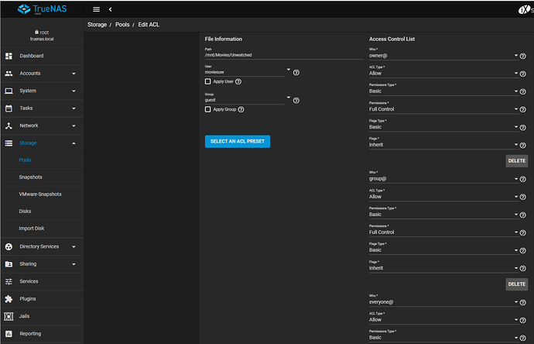The height and width of the screenshot is (344, 534).
Task: Click the Reporting chart icon
Action: pyautogui.click(x=9, y=334)
